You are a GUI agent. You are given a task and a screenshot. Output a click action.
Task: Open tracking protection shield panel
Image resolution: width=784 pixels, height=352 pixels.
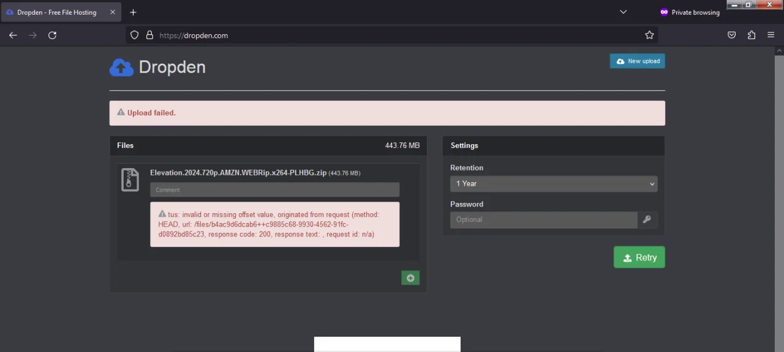(135, 35)
